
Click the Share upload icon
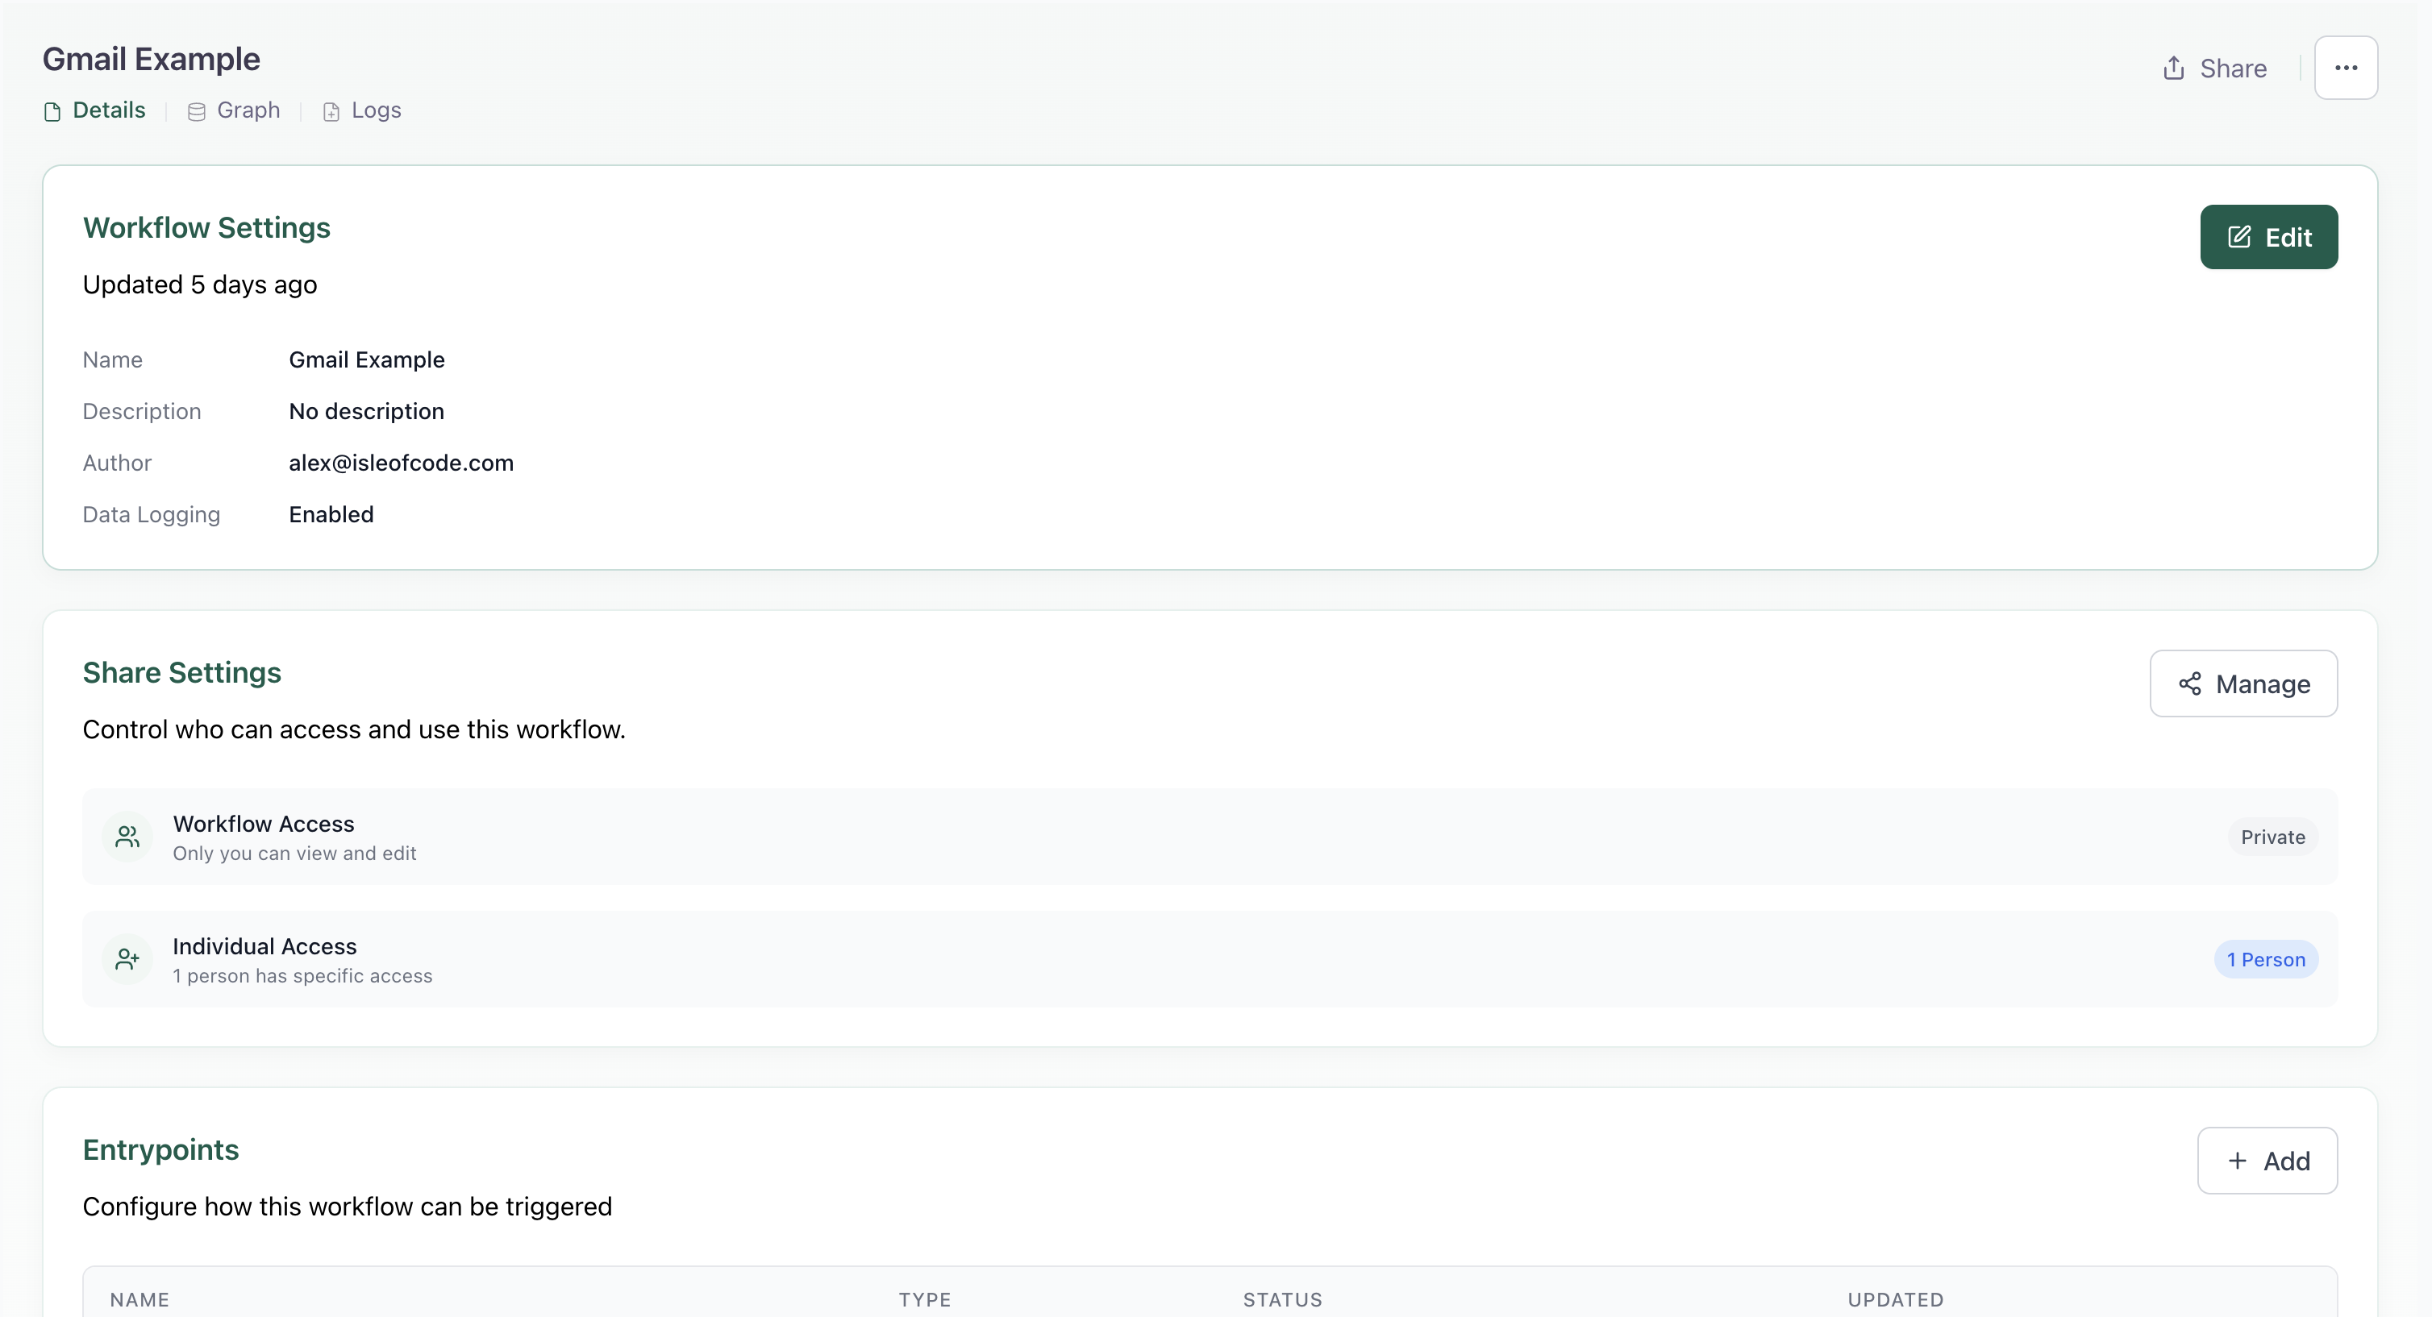click(x=2173, y=67)
